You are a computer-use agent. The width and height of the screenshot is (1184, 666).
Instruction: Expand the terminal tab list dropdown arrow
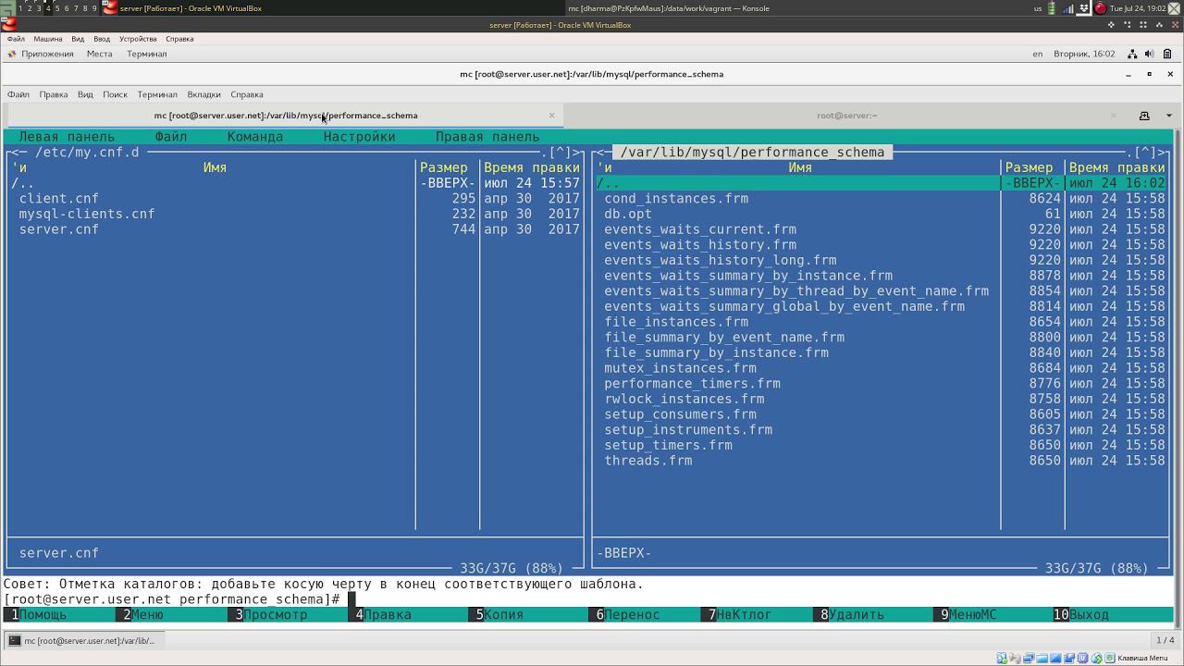1168,116
